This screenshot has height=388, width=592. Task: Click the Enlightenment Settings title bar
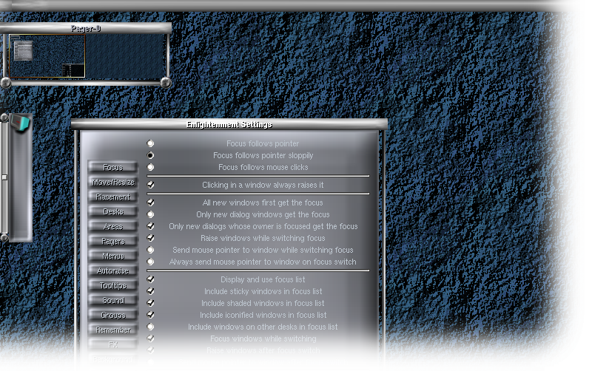[x=229, y=124]
